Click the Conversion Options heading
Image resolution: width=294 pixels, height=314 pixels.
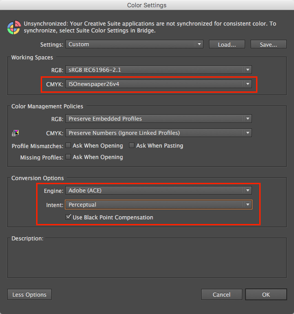[37, 178]
